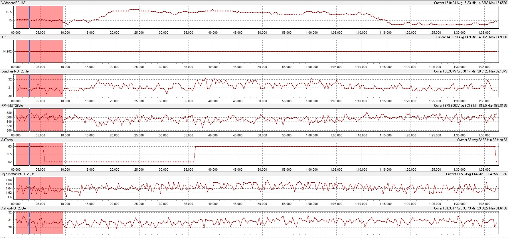Click the 1:25.000 time label under InjPulseWidthMUT2Byte graph
The width and height of the screenshot is (508, 238).
(x=435, y=204)
